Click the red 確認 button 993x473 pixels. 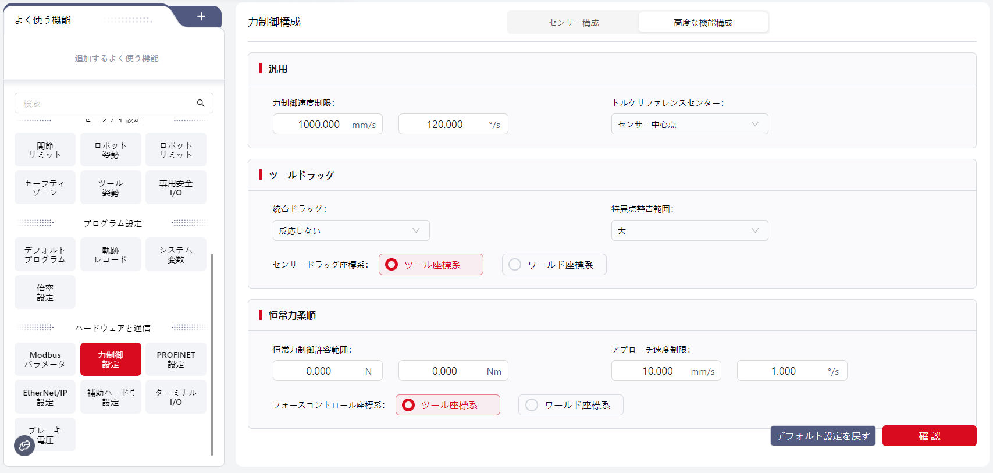929,436
